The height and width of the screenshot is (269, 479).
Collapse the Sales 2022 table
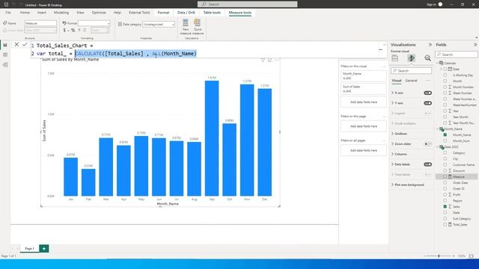coord(437,147)
